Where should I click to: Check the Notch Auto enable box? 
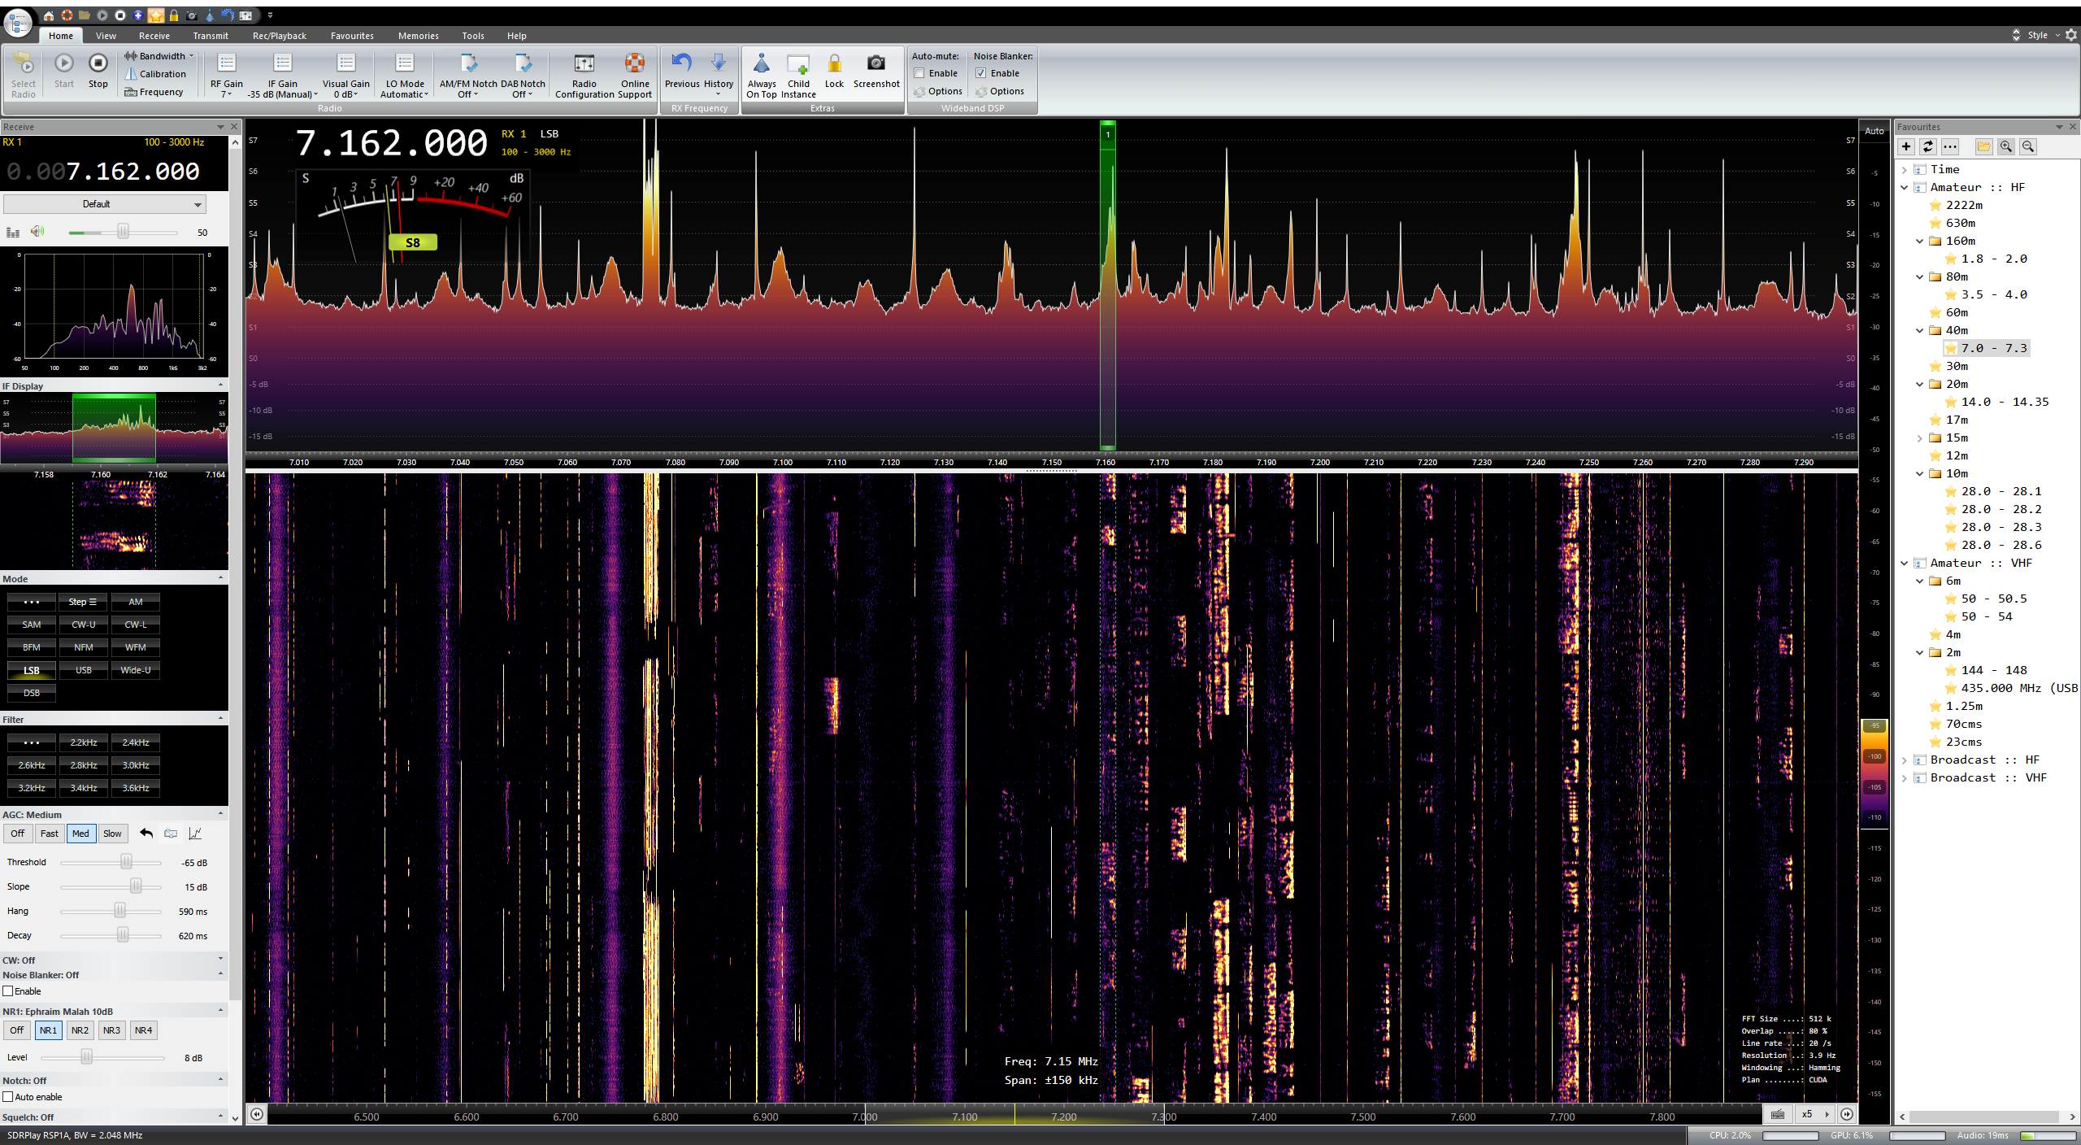tap(8, 1097)
